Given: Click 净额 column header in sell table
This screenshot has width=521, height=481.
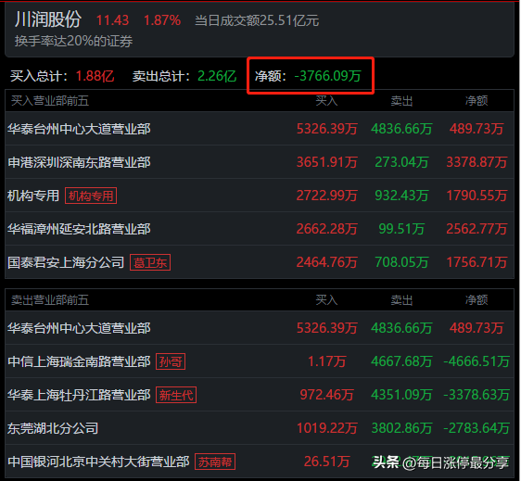Looking at the screenshot, I should point(477,300).
